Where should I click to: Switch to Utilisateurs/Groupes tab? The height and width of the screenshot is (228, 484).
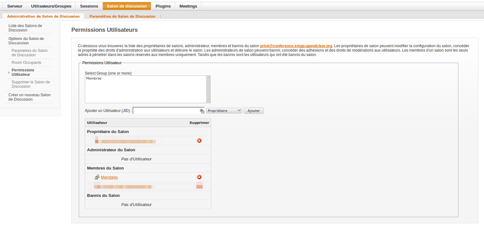coord(51,6)
